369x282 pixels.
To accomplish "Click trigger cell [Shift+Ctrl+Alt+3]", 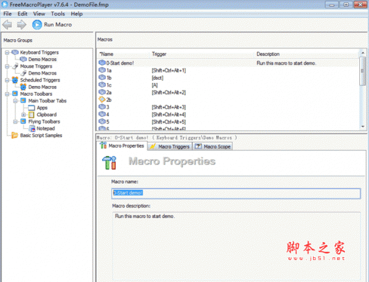I will [x=169, y=107].
